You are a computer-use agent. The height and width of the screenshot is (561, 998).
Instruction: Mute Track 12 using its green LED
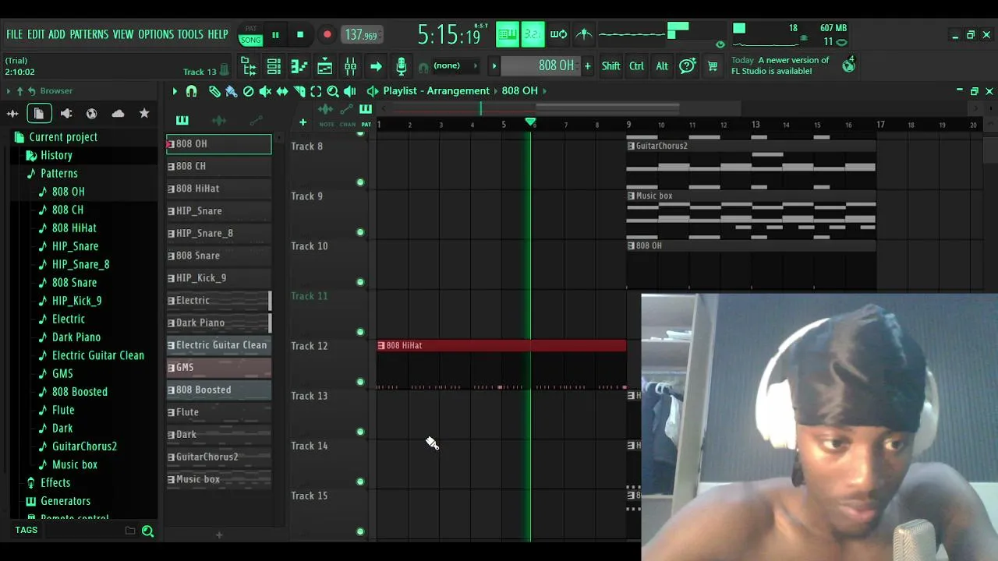pos(360,382)
